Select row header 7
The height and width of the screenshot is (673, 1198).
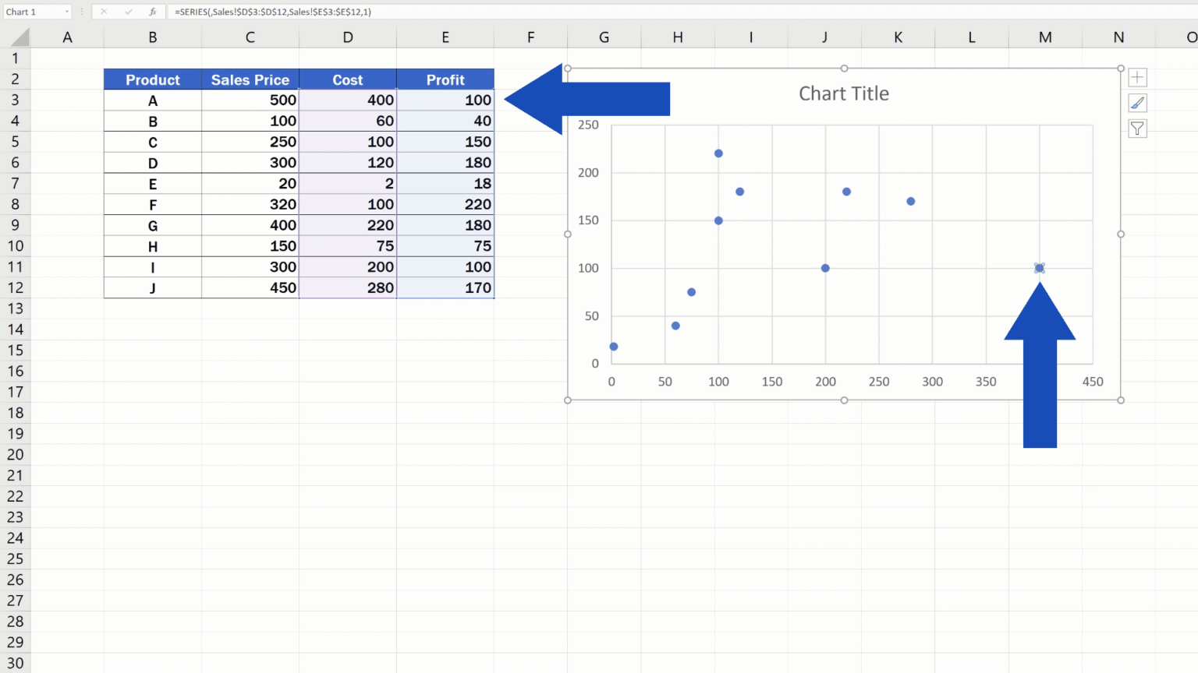pyautogui.click(x=16, y=183)
